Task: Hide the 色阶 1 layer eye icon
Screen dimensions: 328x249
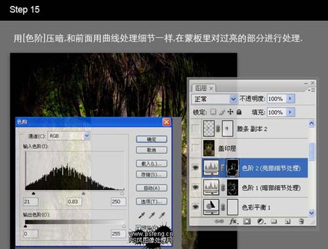Action: pos(195,187)
